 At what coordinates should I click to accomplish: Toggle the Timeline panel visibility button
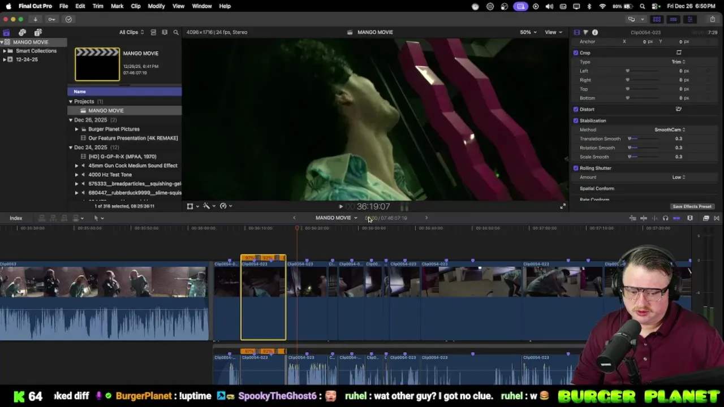[673, 19]
